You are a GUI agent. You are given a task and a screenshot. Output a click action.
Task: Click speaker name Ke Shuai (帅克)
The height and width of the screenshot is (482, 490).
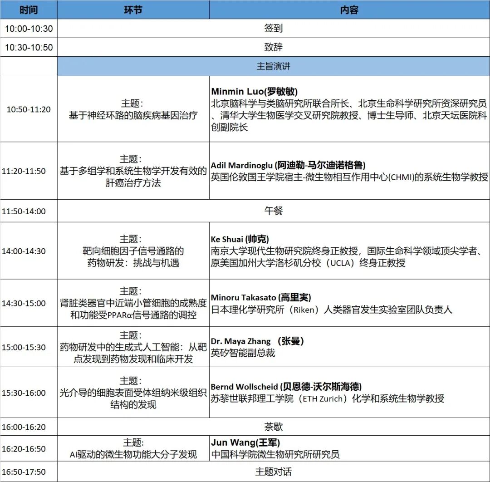[240, 239]
